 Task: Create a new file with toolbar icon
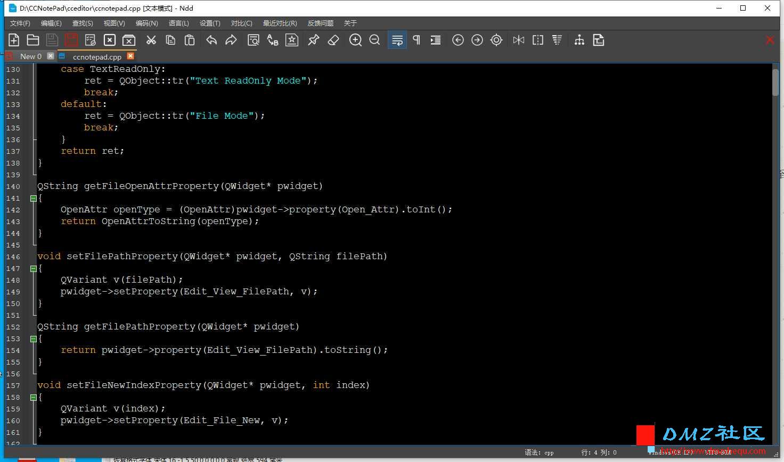[x=14, y=40]
